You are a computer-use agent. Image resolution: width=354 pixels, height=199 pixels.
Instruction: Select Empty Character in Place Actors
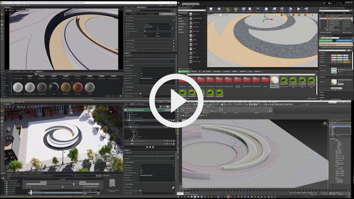pos(197,18)
